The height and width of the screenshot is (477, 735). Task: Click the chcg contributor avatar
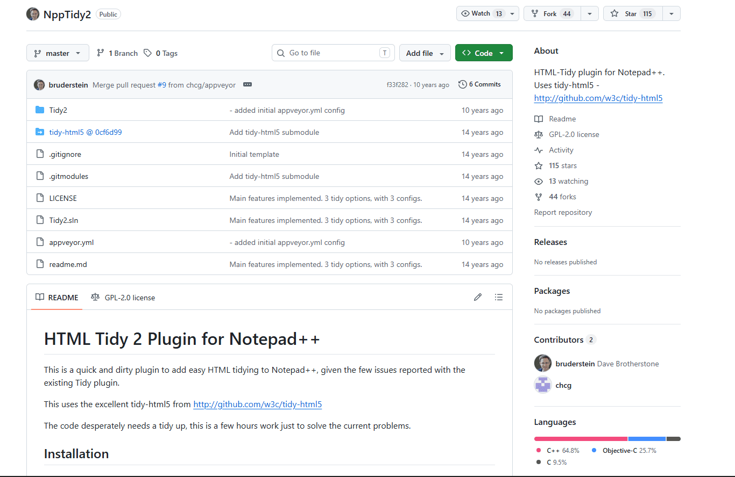[x=543, y=385]
